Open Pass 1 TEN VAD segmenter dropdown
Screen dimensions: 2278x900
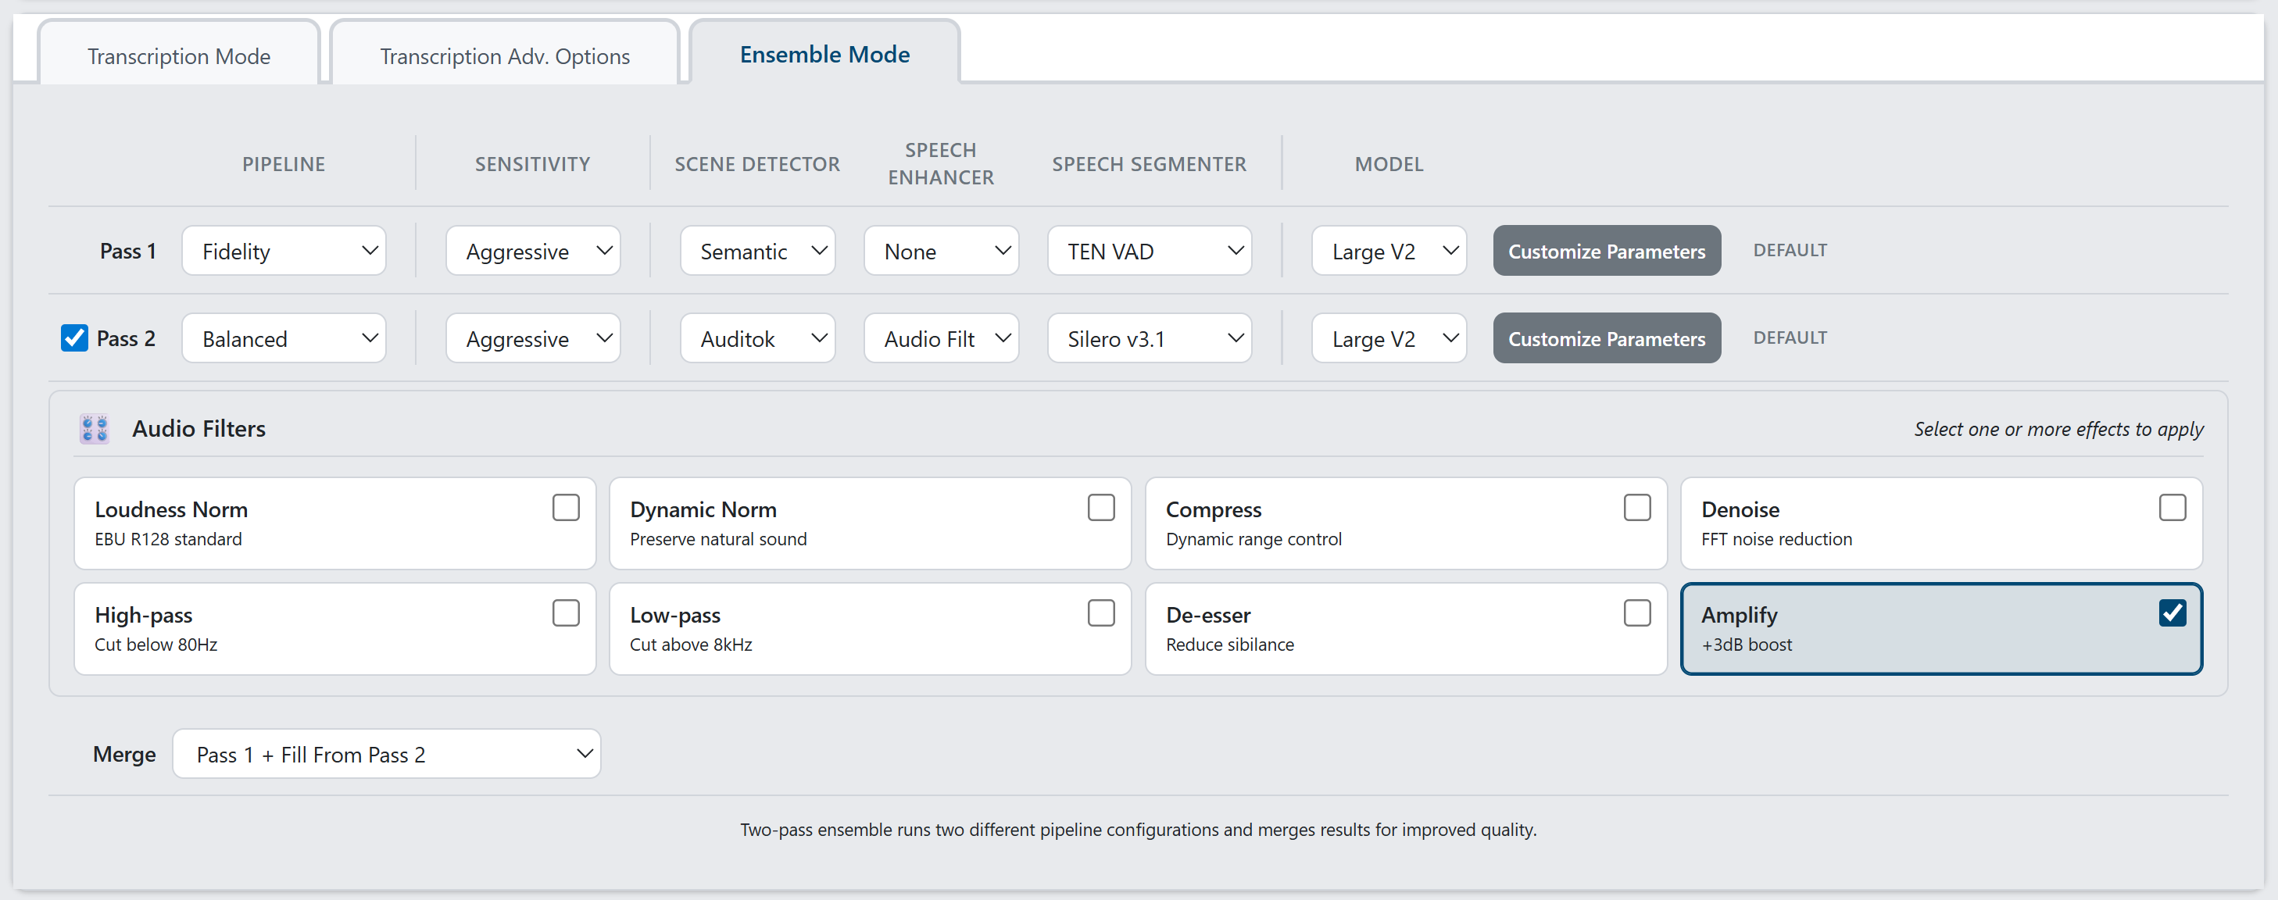(x=1149, y=251)
